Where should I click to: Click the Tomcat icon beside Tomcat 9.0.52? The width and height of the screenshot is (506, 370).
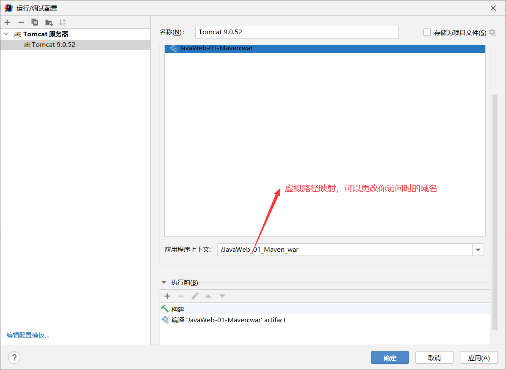tap(27, 45)
